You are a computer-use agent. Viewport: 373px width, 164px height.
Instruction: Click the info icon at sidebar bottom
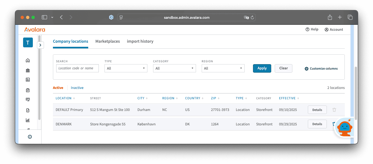pos(30,137)
